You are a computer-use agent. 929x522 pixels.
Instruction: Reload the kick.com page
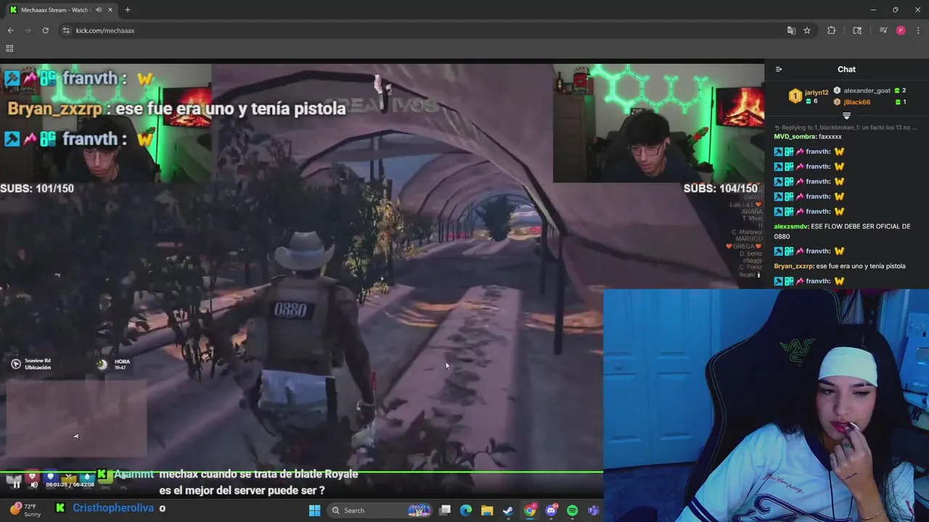point(45,30)
